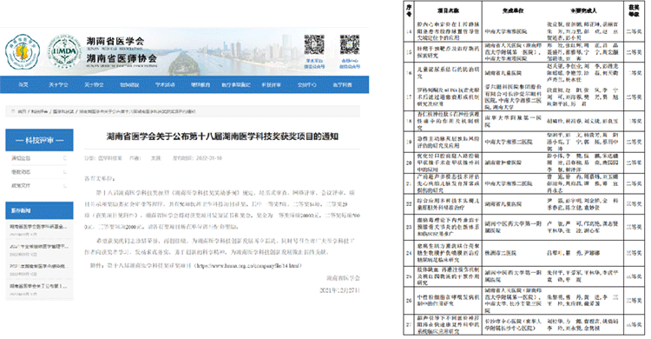Click row 20 unit 湖南省肿瘤医院

503,163
